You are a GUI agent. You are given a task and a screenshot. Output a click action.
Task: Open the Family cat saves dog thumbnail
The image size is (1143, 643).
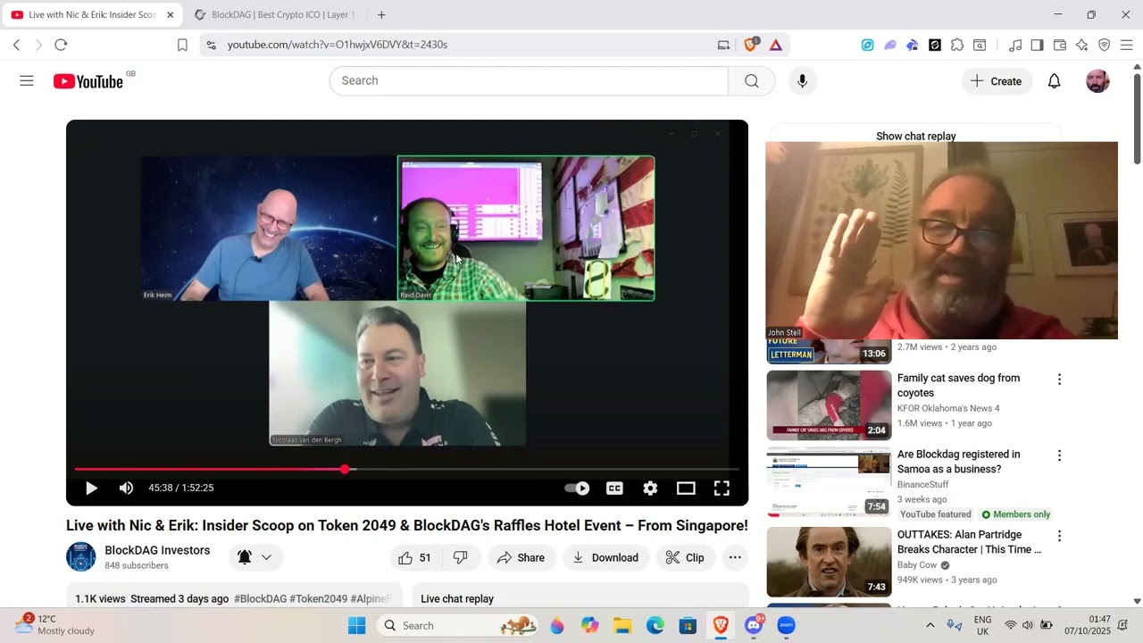pos(829,405)
